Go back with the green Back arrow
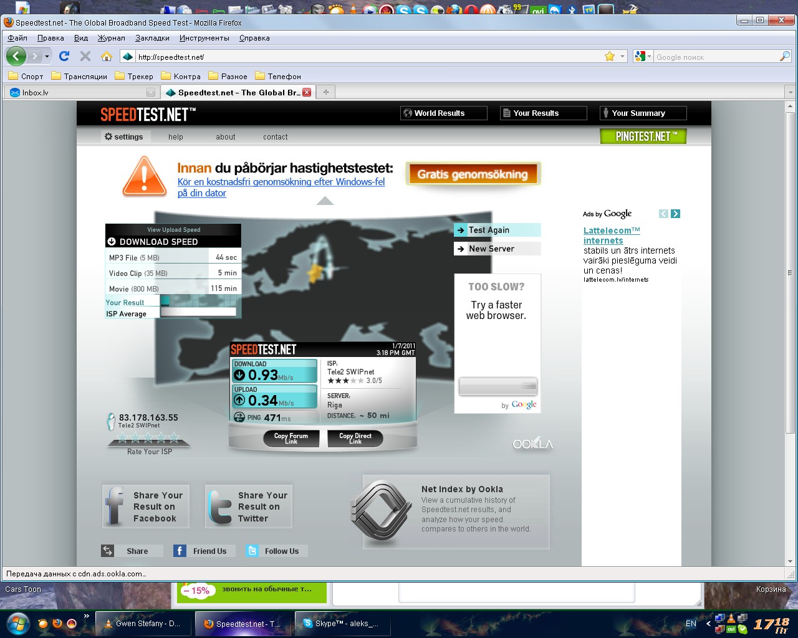This screenshot has width=798, height=638. click(x=16, y=56)
